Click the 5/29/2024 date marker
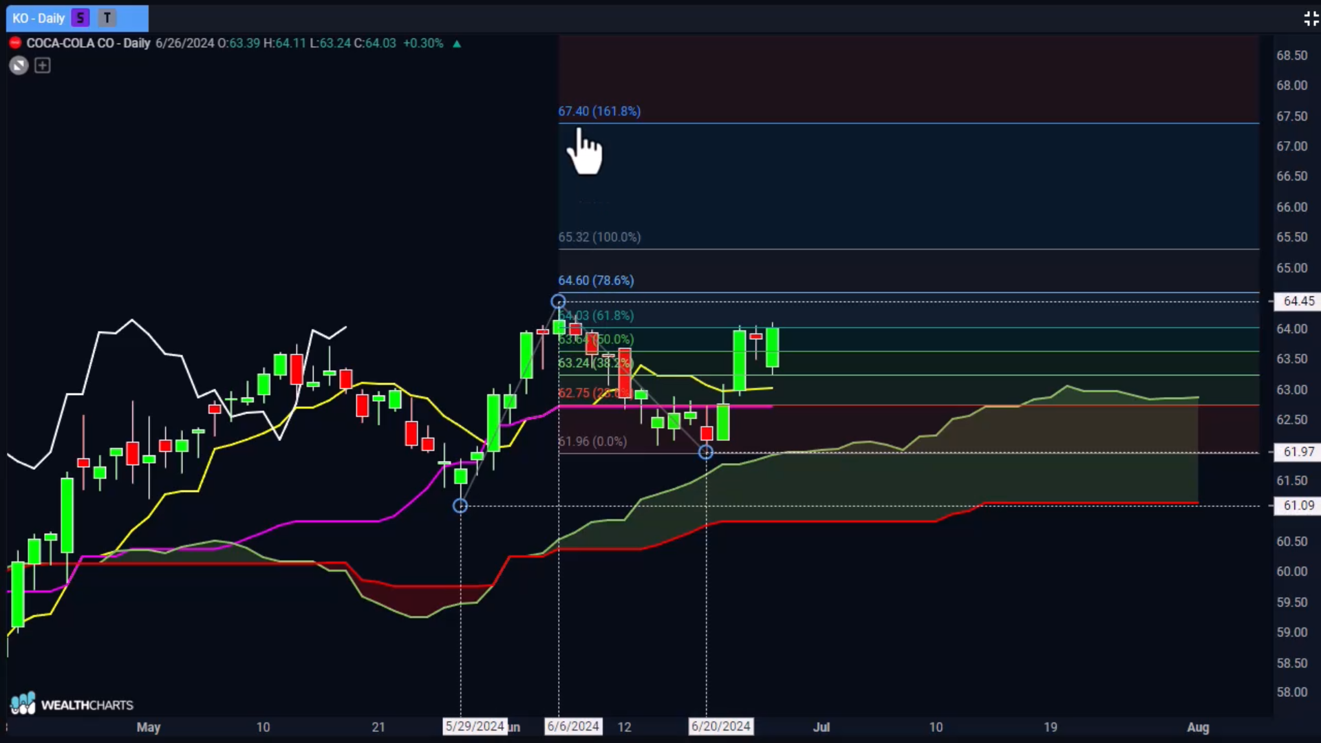 [x=475, y=726]
